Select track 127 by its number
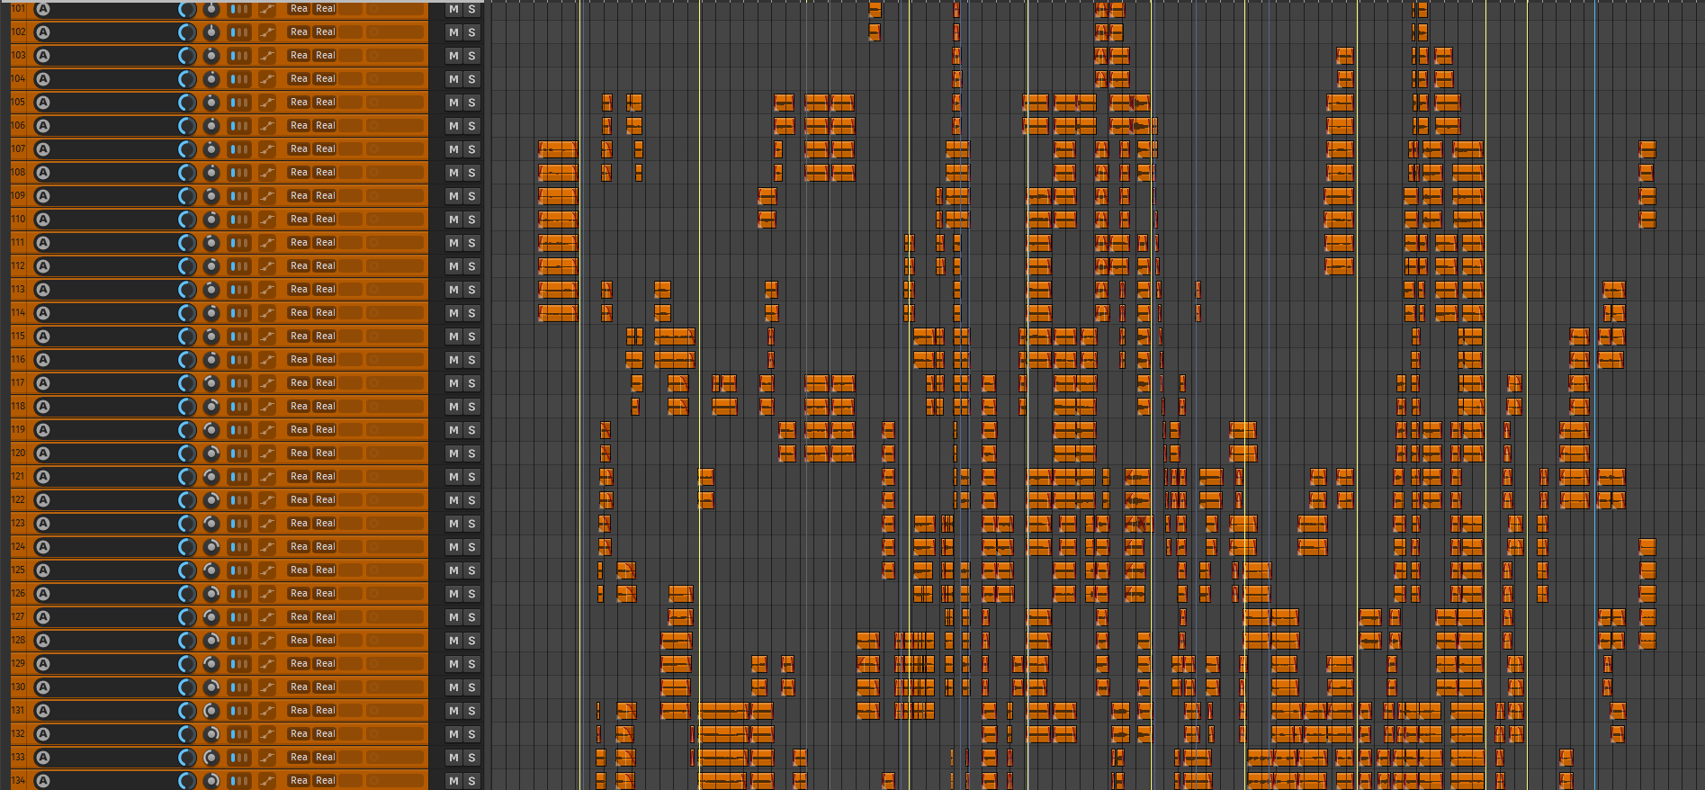1705x790 pixels. click(18, 617)
